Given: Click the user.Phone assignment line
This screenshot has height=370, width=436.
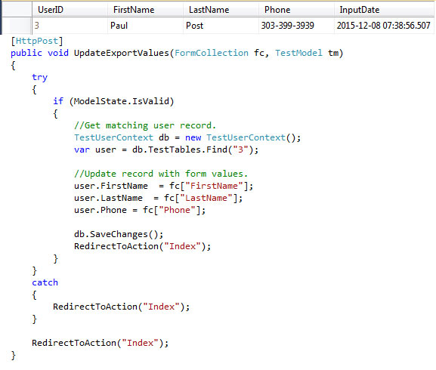Looking at the screenshot, I should (140, 210).
